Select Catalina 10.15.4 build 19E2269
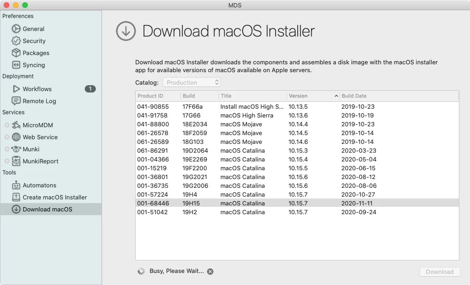The width and height of the screenshot is (470, 285). (x=297, y=159)
